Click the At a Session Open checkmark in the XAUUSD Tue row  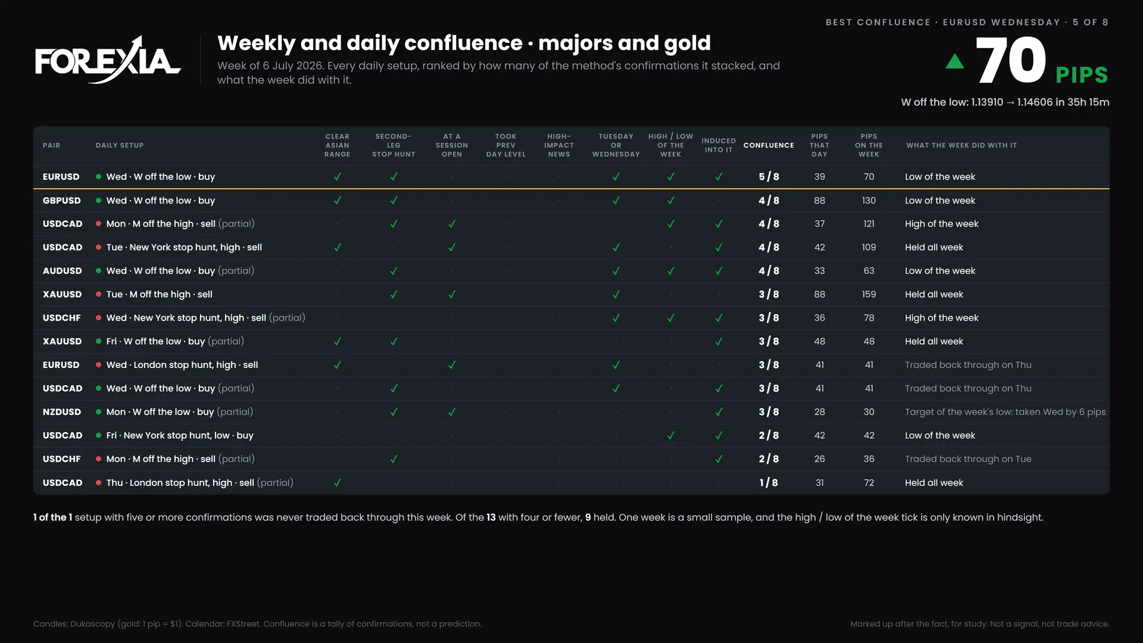click(x=452, y=294)
